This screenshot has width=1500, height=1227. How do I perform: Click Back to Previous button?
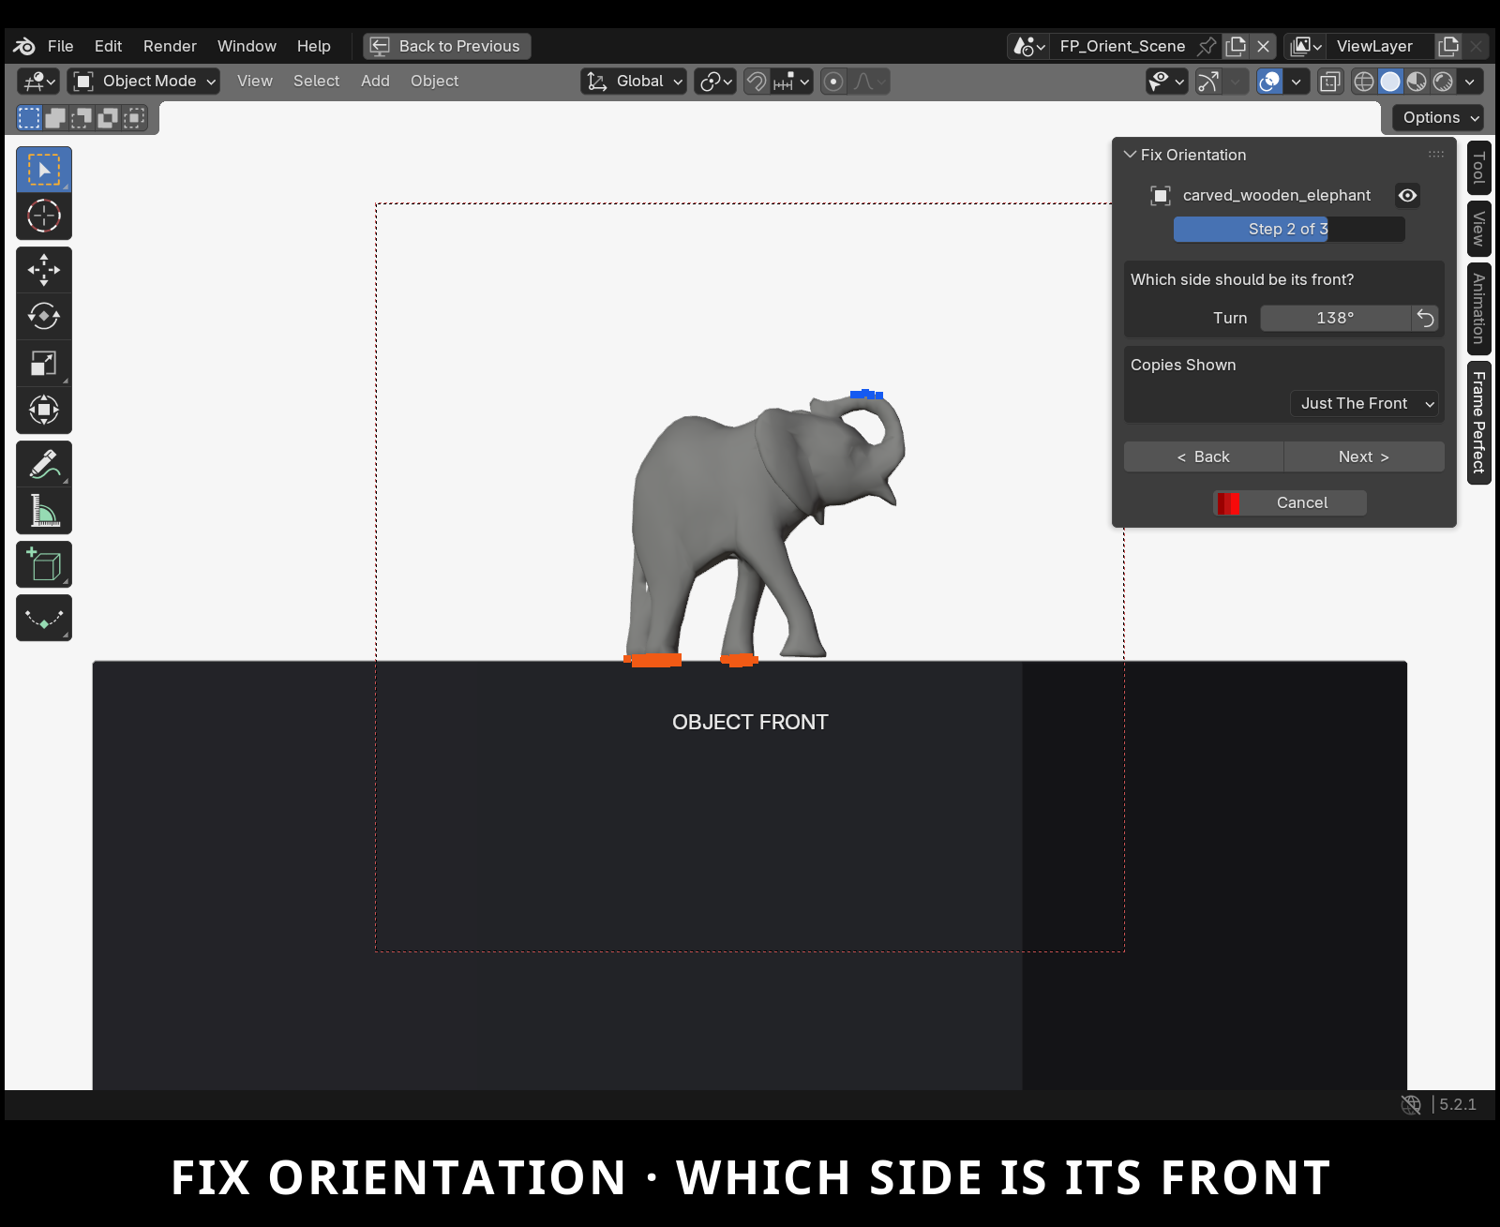tap(447, 46)
